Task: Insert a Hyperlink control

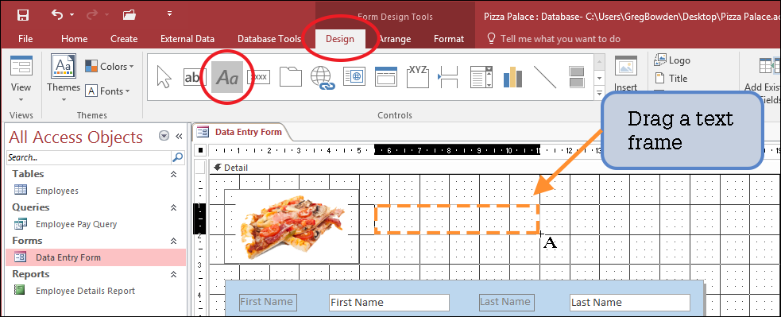Action: (x=323, y=78)
